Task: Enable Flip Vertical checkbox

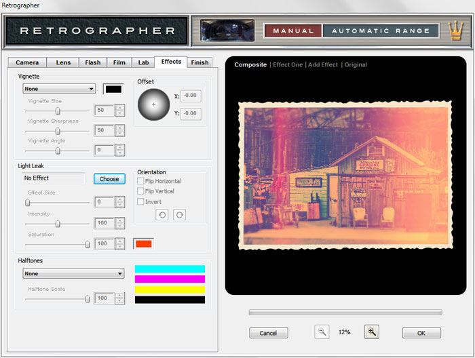Action: tap(140, 191)
